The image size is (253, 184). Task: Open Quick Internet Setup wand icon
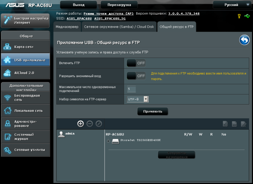coord(7,20)
